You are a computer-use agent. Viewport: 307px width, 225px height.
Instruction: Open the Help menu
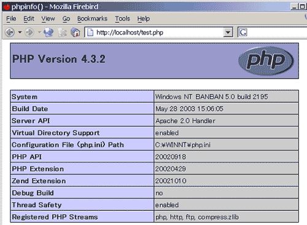point(144,18)
